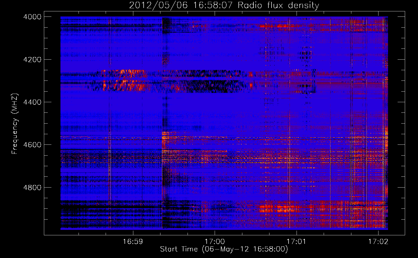The width and height of the screenshot is (418, 258).
Task: Select the 17:00 time axis label
Action: click(x=215, y=242)
